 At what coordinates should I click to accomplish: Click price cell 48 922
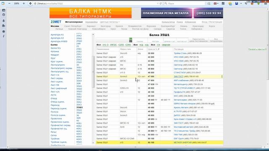[x=151, y=88]
